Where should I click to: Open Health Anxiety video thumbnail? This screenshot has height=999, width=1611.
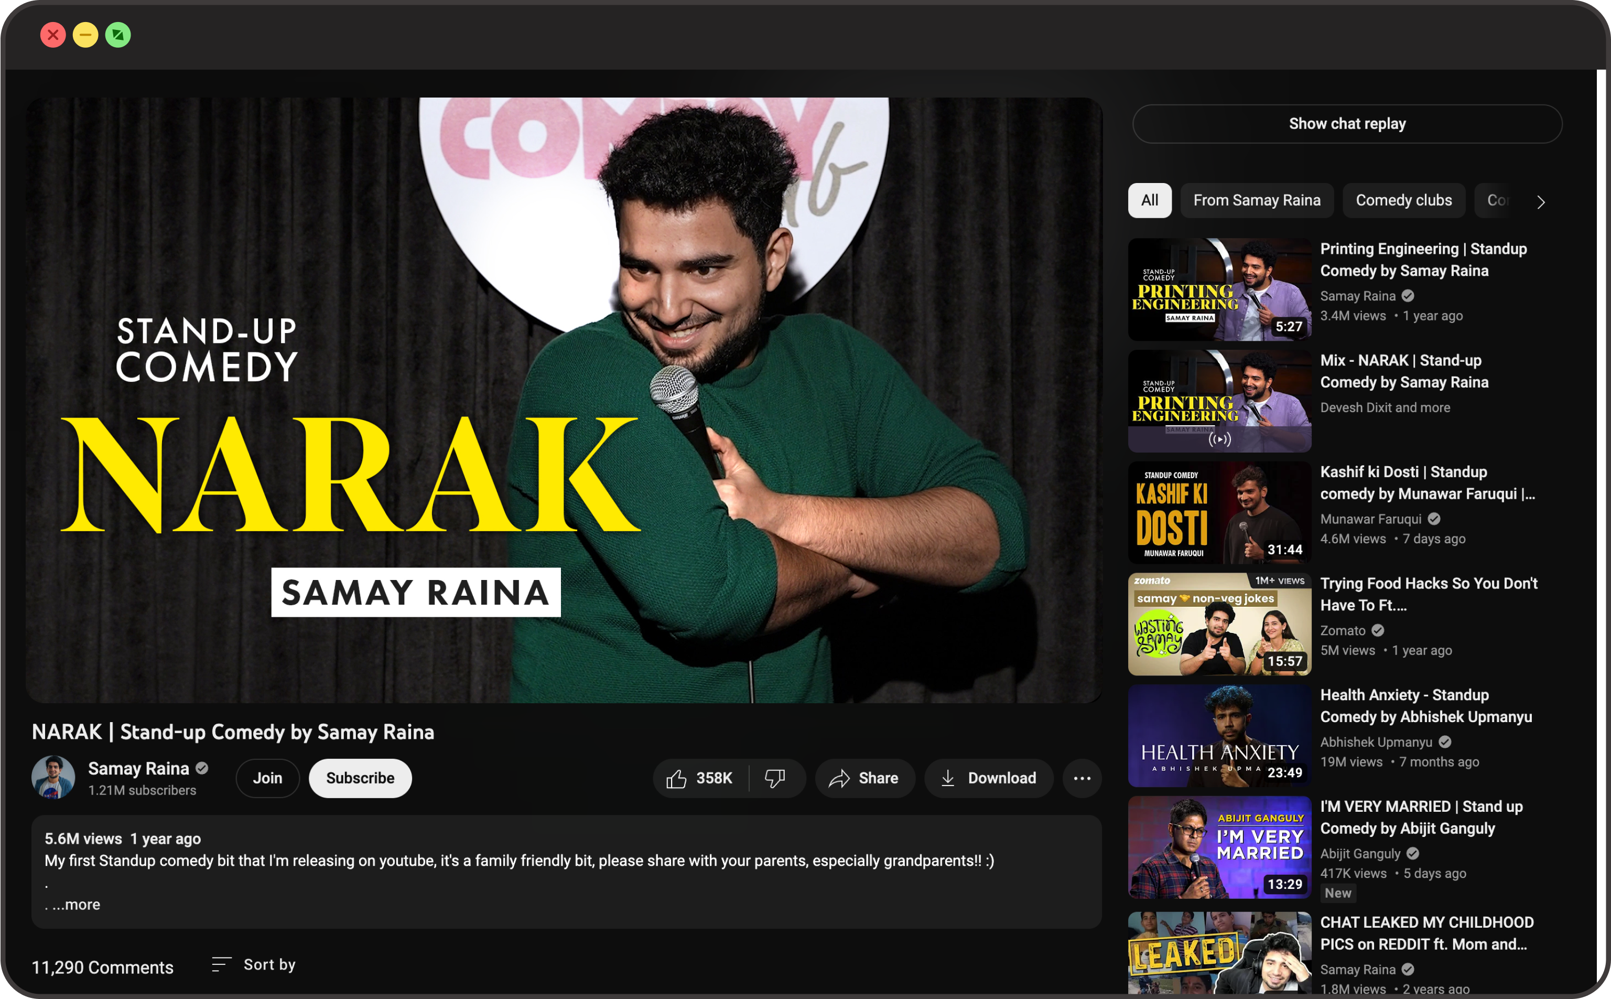coord(1219,736)
